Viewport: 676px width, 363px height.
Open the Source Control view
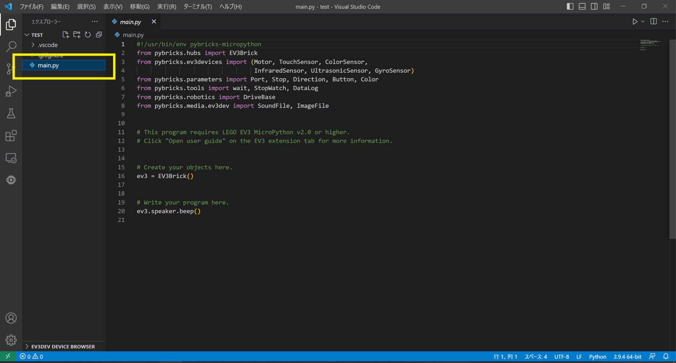click(10, 69)
